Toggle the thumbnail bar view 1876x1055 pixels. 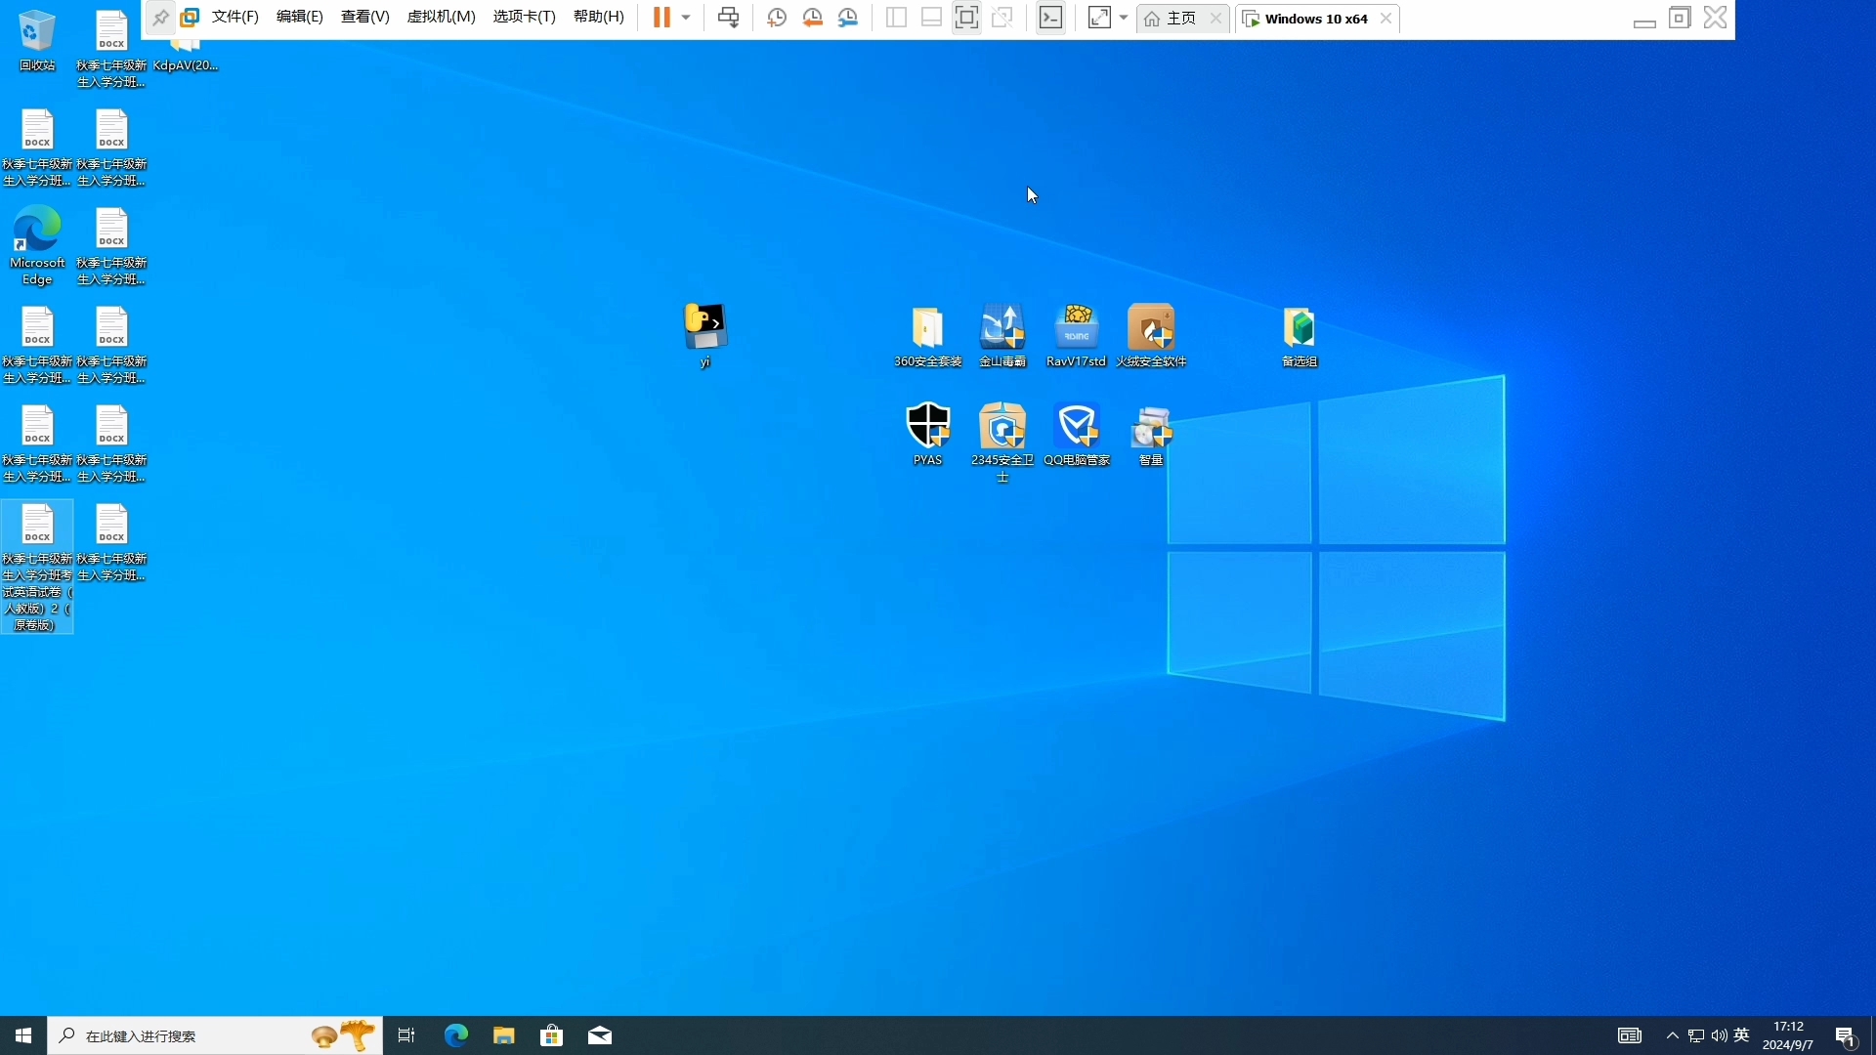931,18
